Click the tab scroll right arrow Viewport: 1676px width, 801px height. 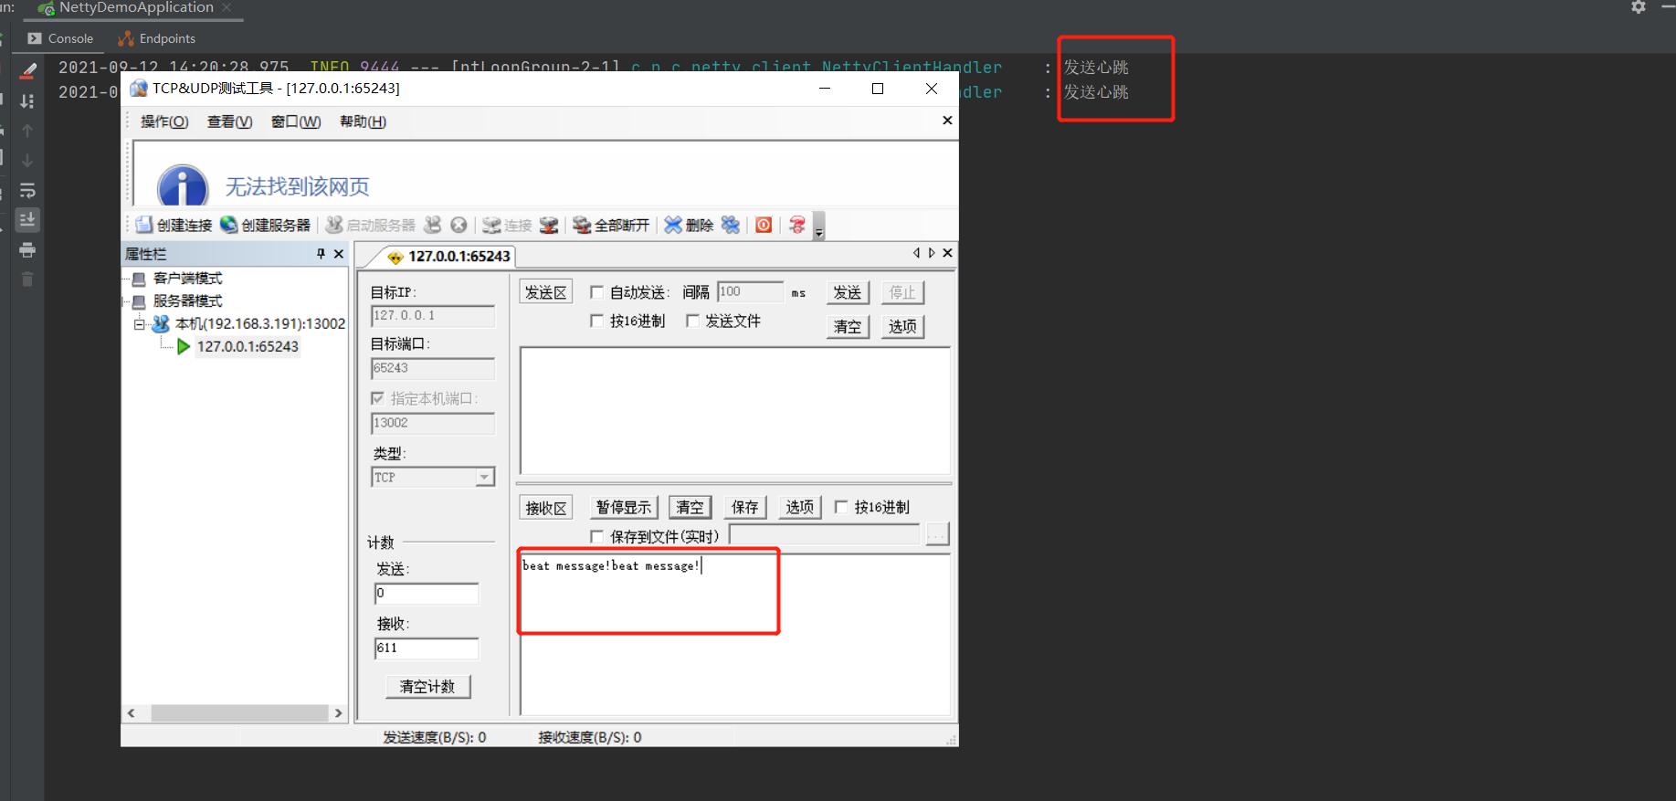pos(932,253)
